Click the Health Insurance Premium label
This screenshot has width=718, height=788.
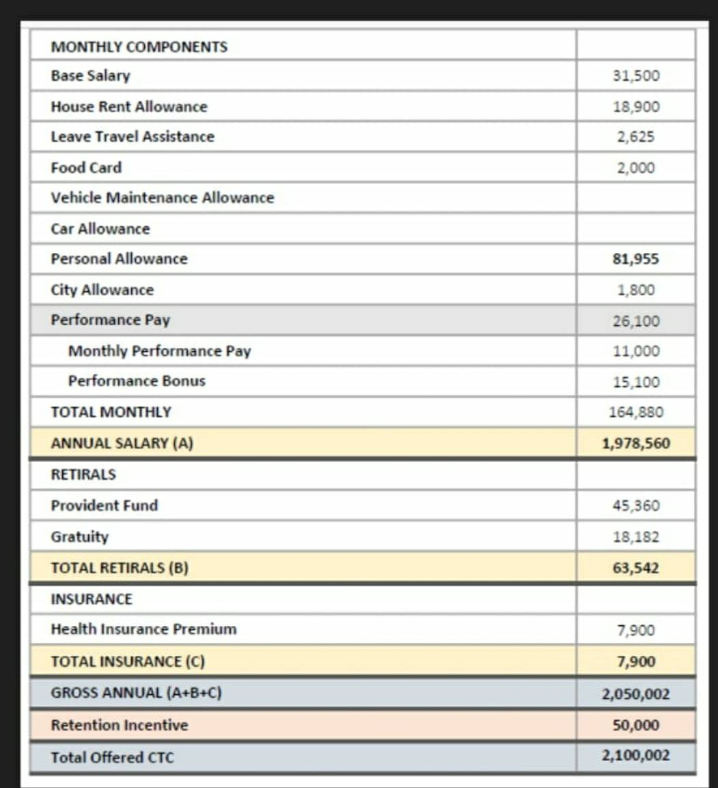(x=144, y=629)
